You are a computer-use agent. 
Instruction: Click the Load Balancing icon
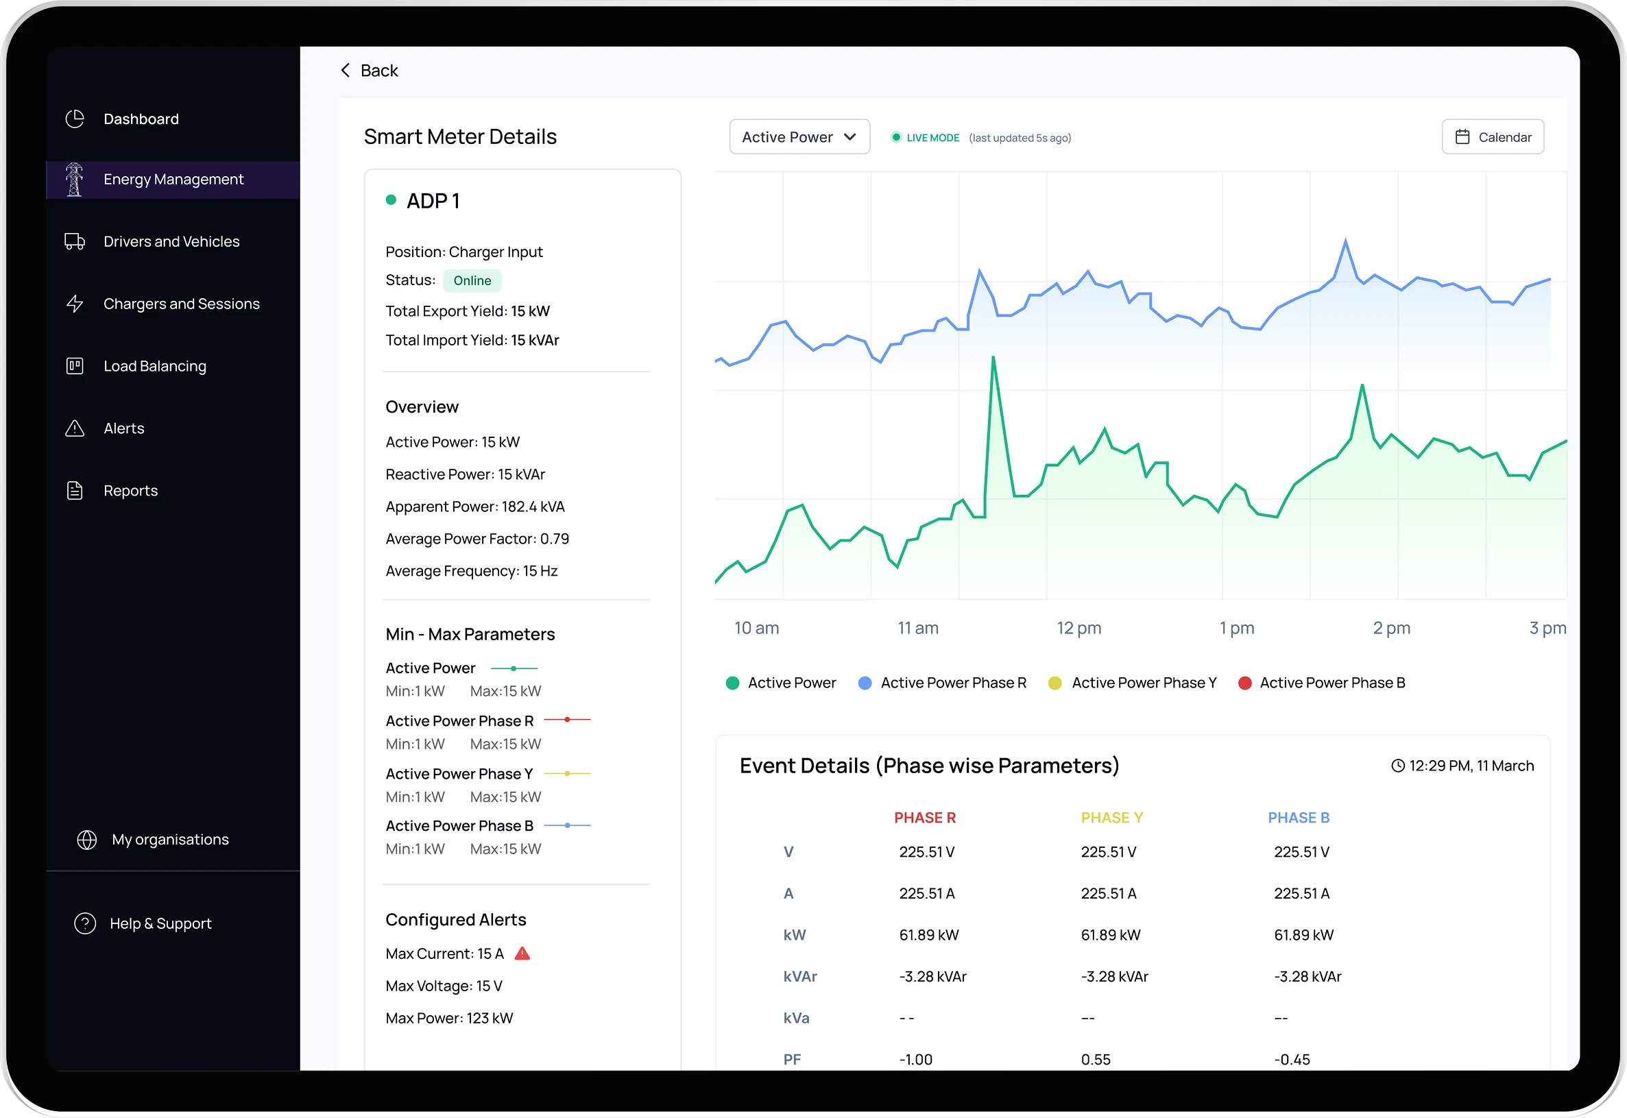pyautogui.click(x=75, y=365)
